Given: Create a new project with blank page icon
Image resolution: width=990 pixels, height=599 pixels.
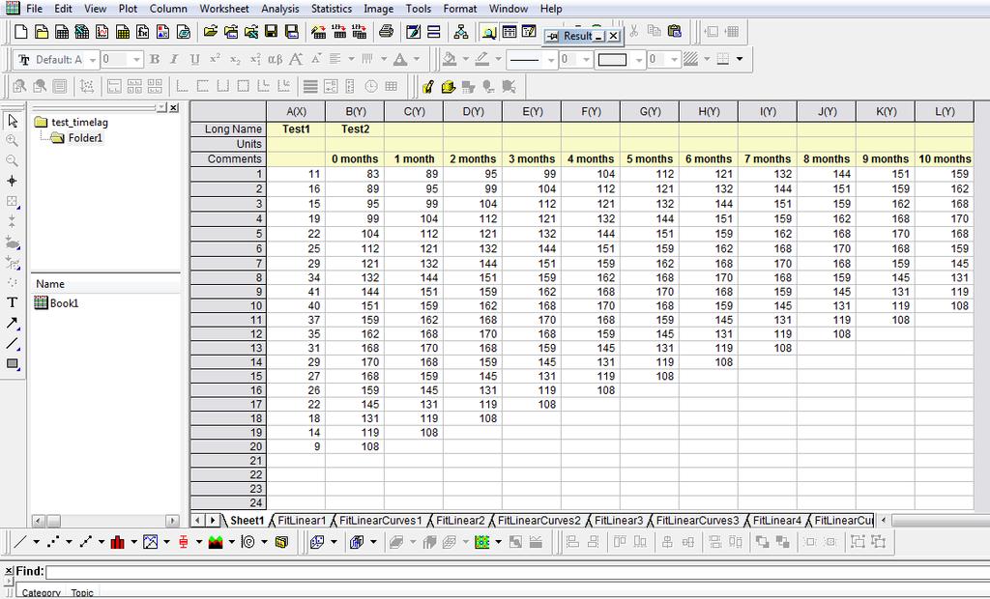Looking at the screenshot, I should tap(21, 32).
